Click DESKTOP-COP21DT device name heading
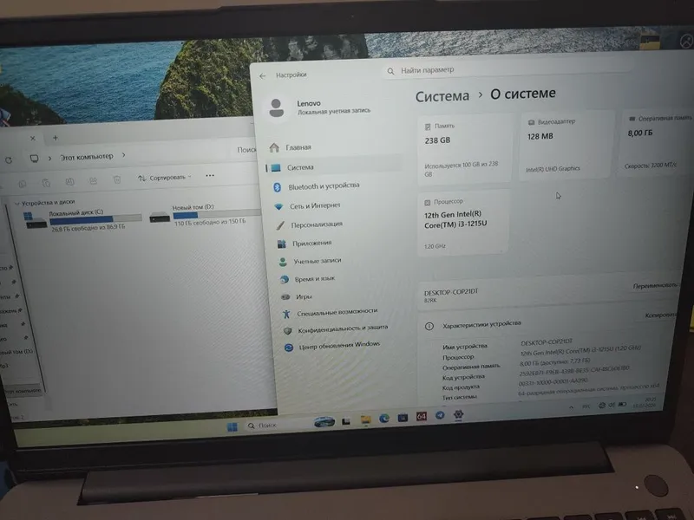 pos(451,292)
